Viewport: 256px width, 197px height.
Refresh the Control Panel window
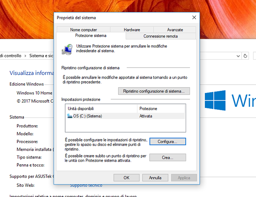coord(245,56)
